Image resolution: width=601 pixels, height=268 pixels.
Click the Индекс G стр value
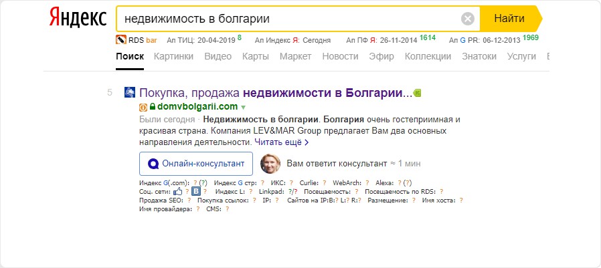click(x=262, y=183)
